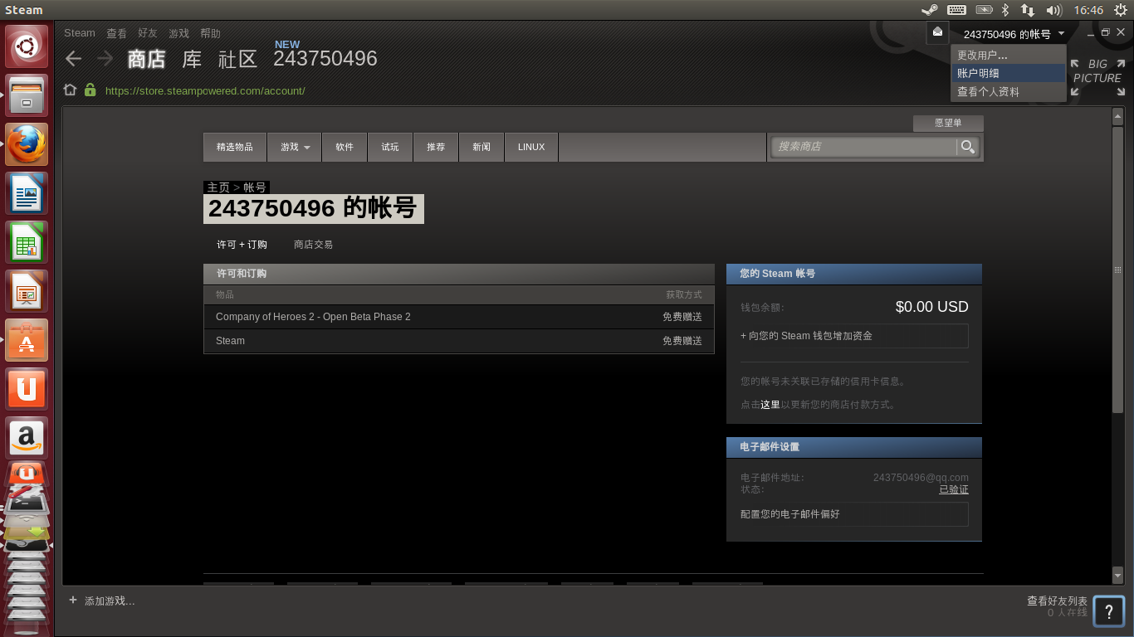Launch LibreOffice Impress from dock
Viewport: 1134px width, 637px height.
(x=27, y=291)
